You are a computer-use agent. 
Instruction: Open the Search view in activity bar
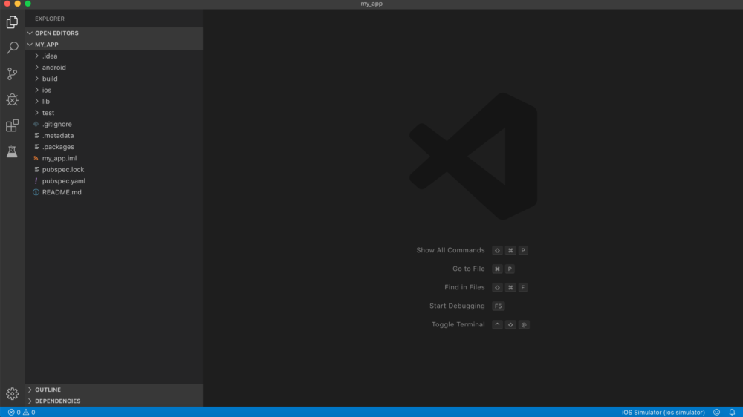[13, 47]
